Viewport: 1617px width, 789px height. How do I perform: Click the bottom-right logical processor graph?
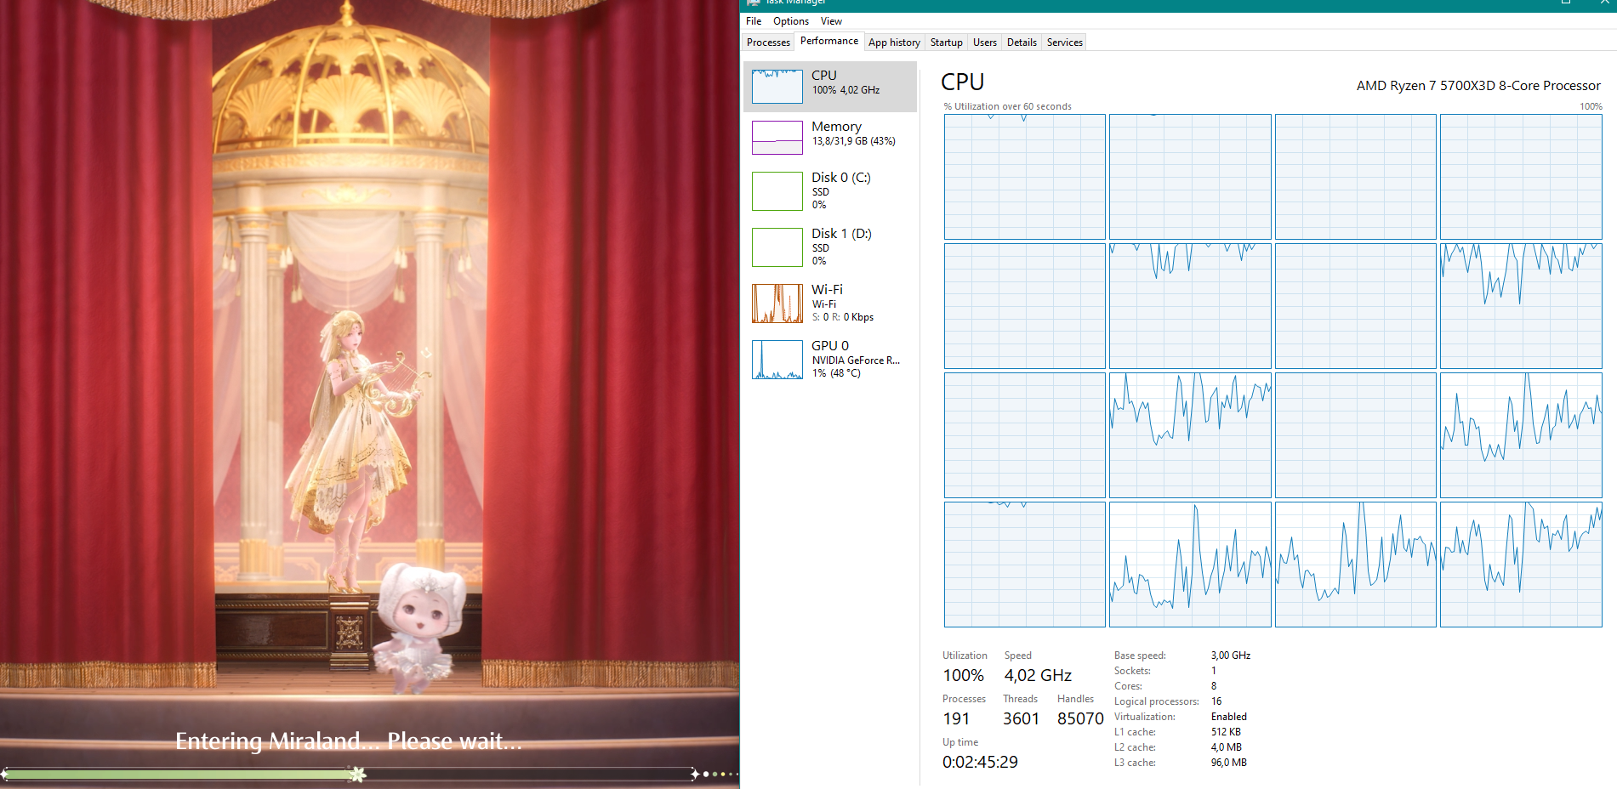click(x=1521, y=565)
